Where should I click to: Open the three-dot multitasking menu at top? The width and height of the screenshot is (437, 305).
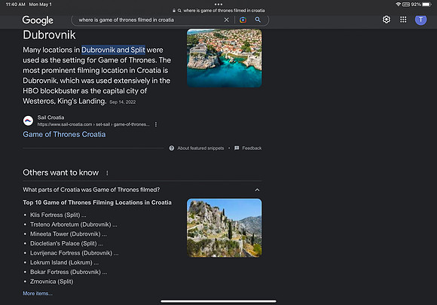[218, 5]
